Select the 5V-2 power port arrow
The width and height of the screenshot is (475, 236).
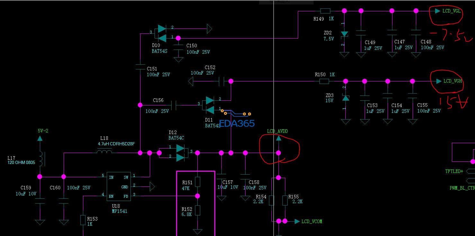(x=40, y=138)
